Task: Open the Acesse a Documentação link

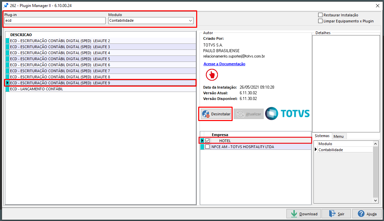Action: tap(224, 64)
